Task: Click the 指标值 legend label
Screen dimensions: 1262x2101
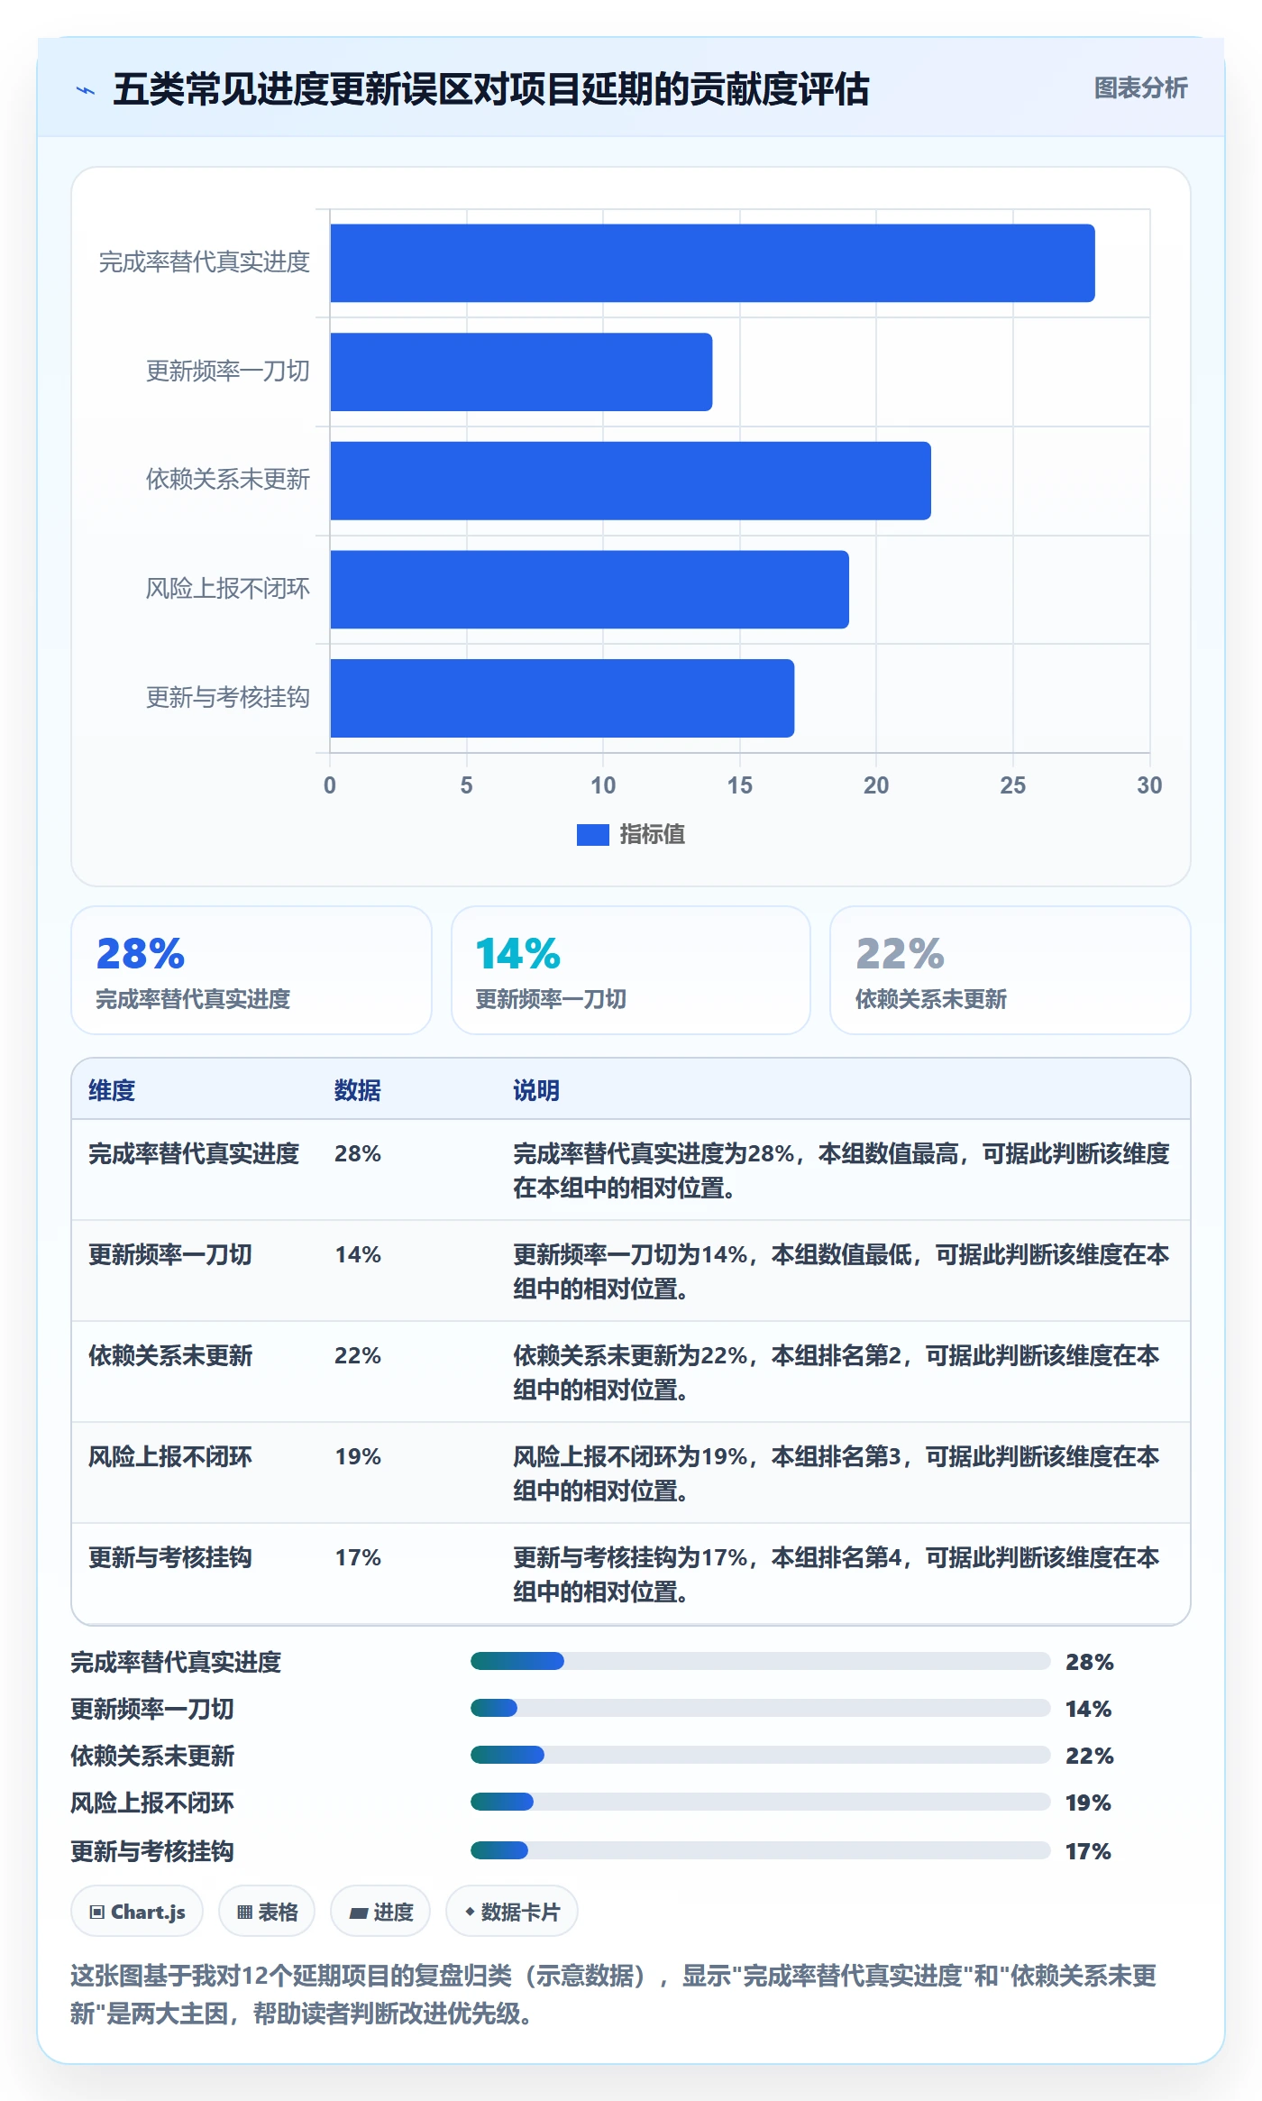Action: coord(652,835)
